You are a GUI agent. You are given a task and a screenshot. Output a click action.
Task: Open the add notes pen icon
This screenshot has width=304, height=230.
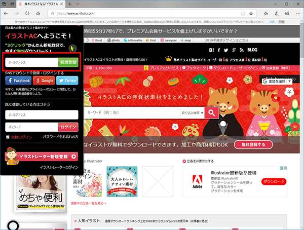point(277,13)
